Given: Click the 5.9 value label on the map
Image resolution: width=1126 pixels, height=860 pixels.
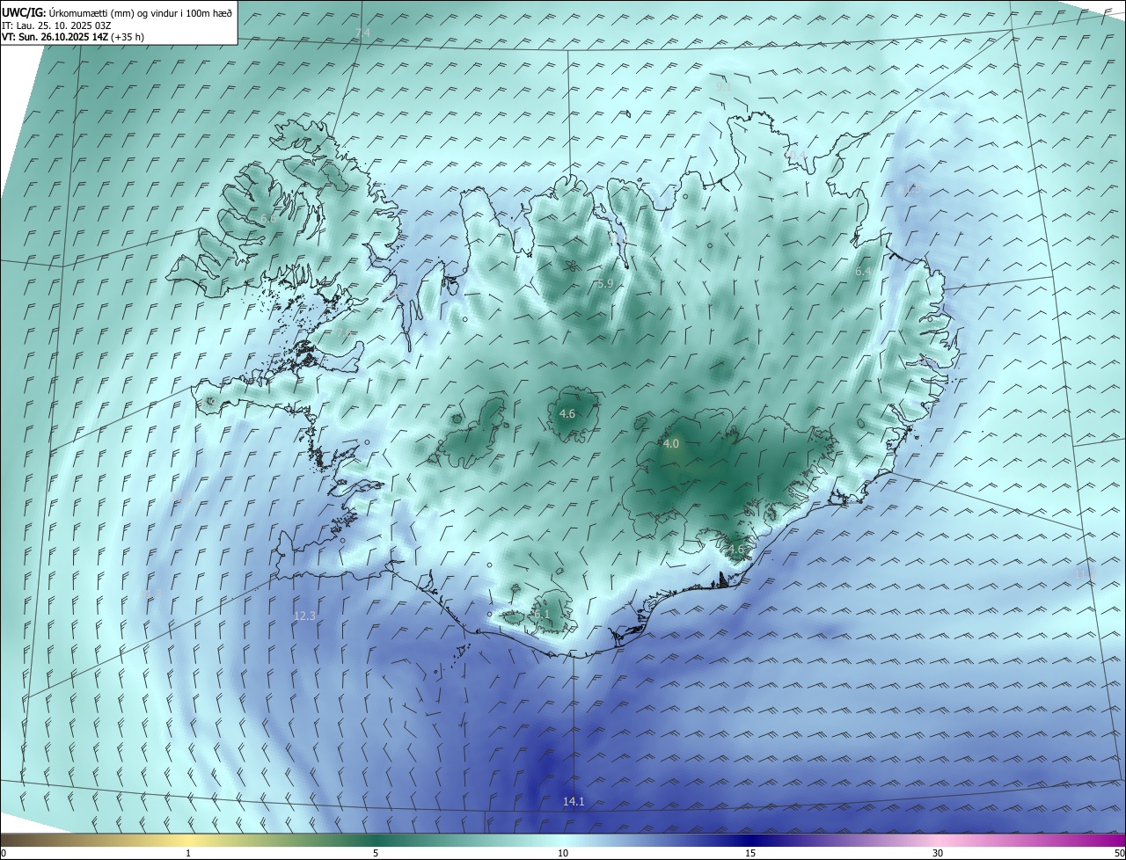Looking at the screenshot, I should [605, 284].
